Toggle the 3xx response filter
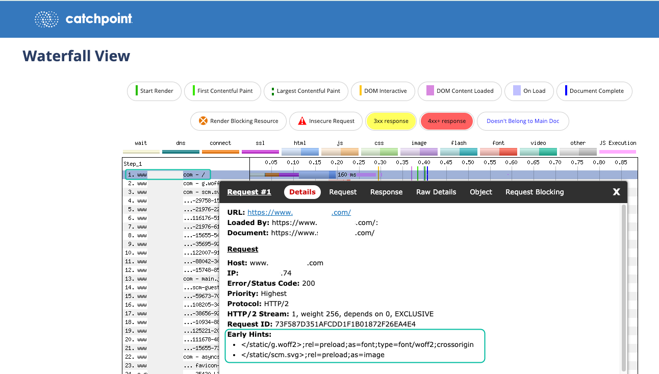This screenshot has width=659, height=374. (391, 121)
